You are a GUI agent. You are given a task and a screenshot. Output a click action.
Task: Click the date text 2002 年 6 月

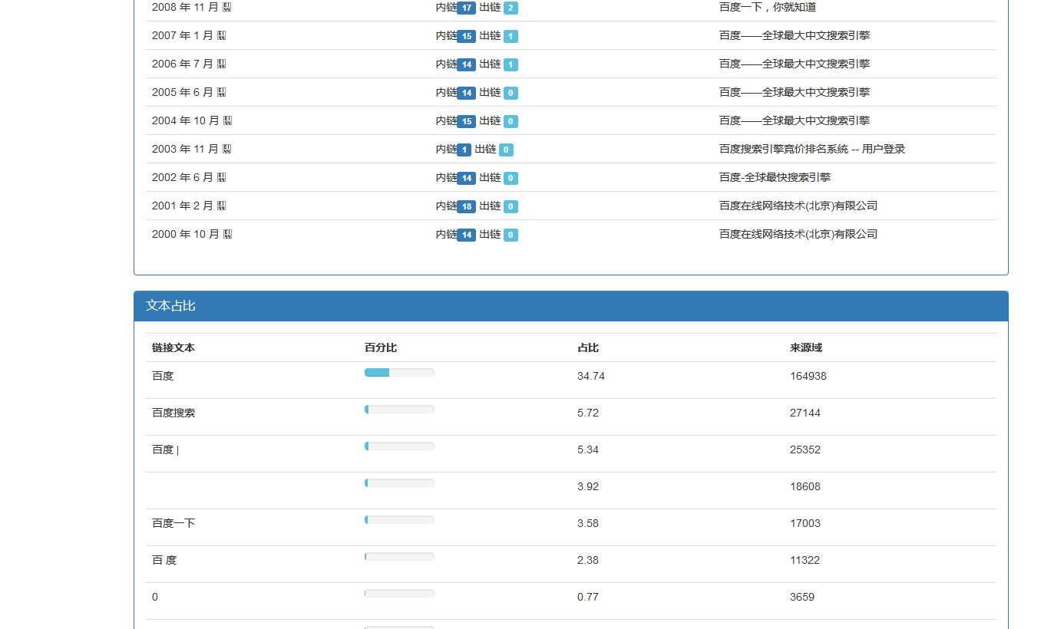coord(183,177)
